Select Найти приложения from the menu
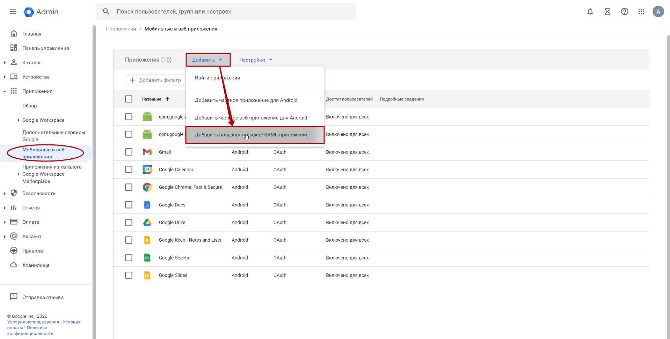The width and height of the screenshot is (670, 339). click(217, 78)
